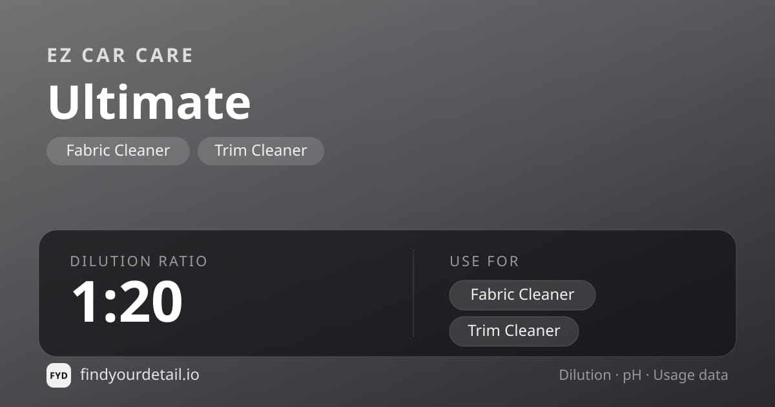Viewport: 775px width, 407px height.
Task: Click the EZ CAR CARE brand text
Action: coord(120,56)
